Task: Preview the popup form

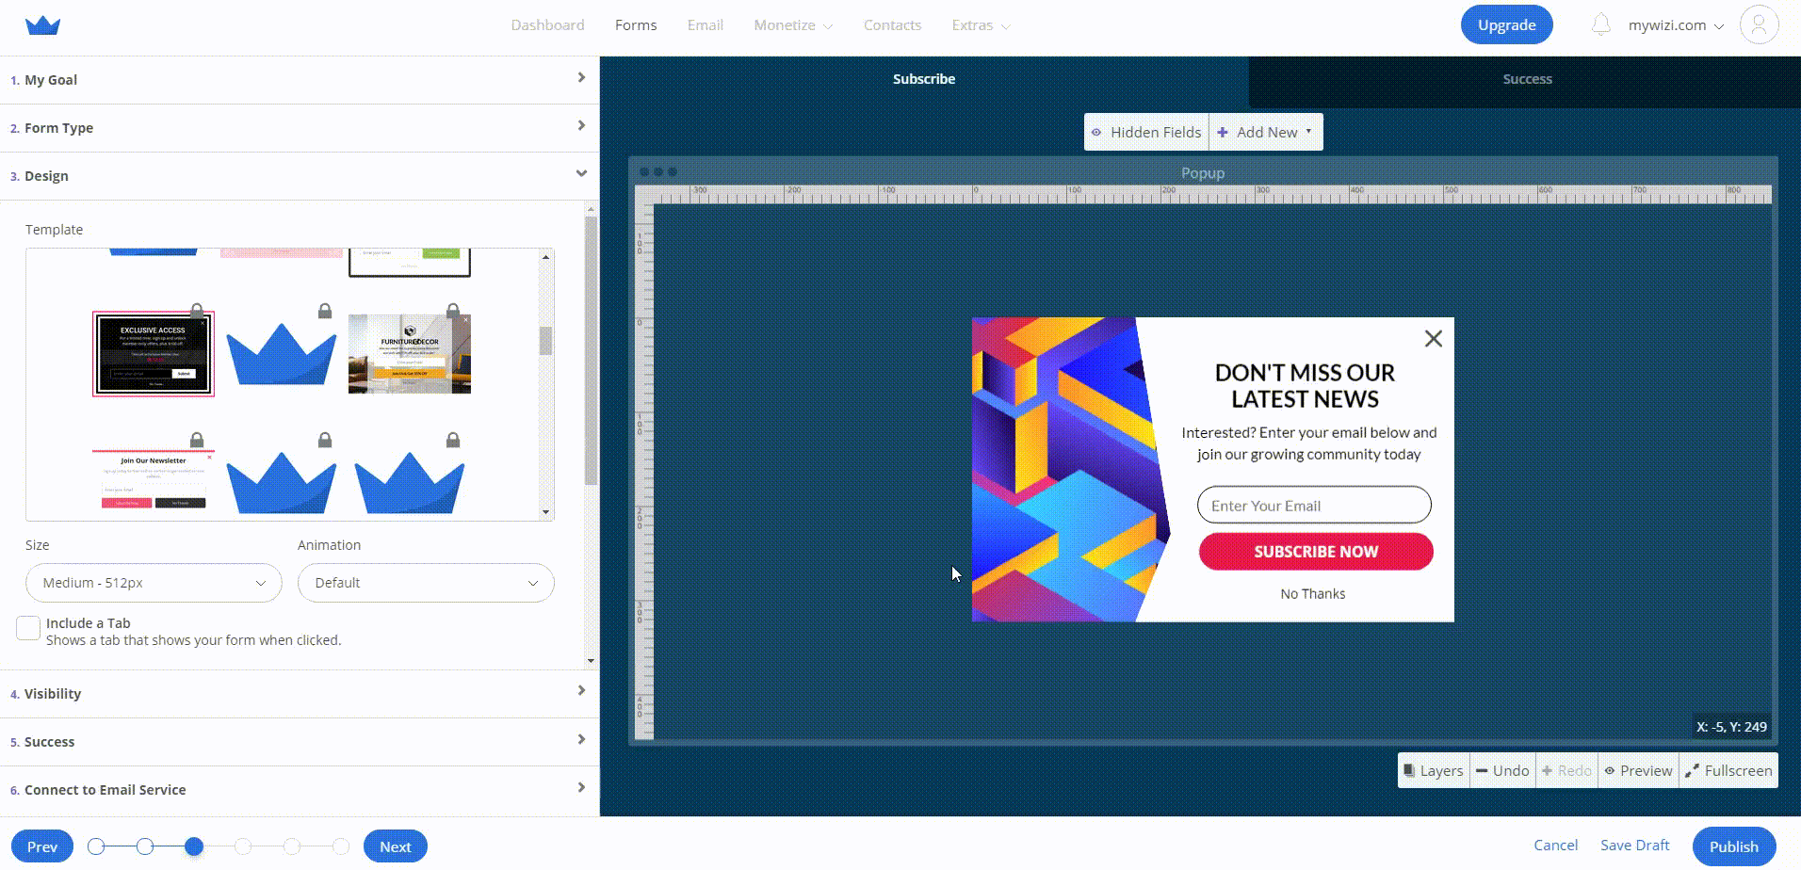Action: (1638, 770)
